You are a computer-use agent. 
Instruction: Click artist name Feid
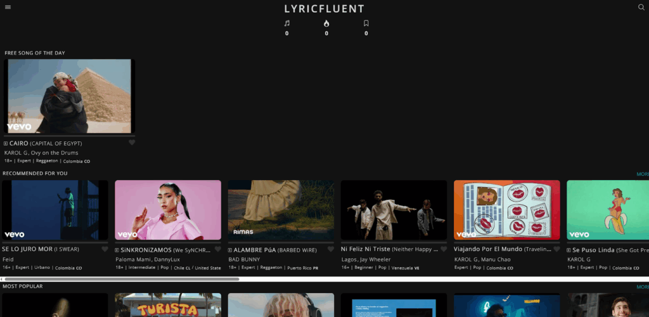(x=8, y=259)
